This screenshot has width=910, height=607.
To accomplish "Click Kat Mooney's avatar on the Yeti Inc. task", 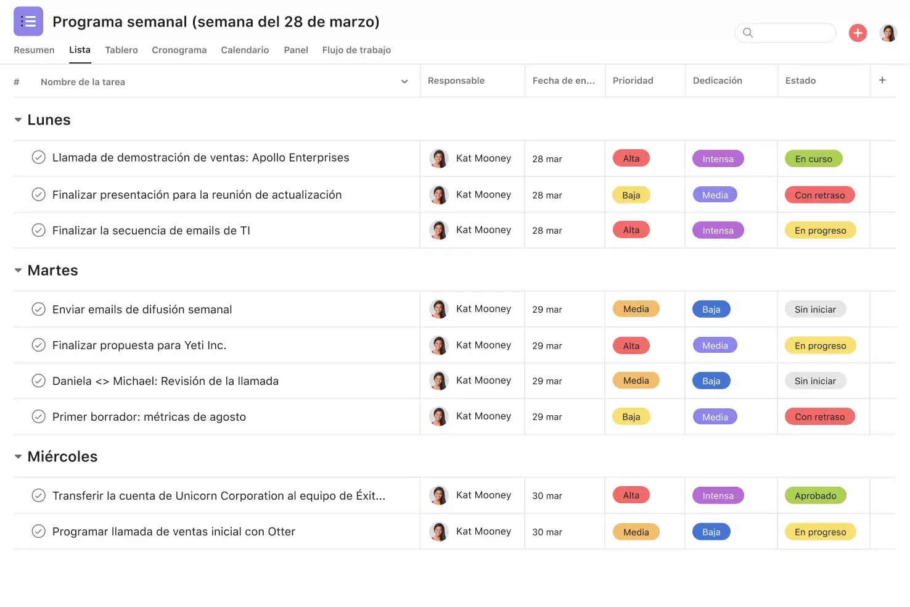I will (x=438, y=345).
